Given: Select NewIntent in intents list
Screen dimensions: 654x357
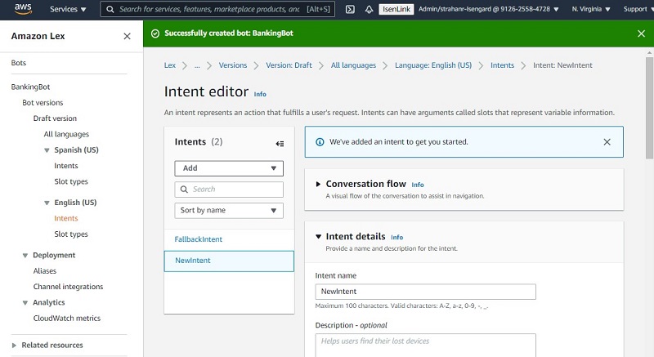Looking at the screenshot, I should 229,261.
